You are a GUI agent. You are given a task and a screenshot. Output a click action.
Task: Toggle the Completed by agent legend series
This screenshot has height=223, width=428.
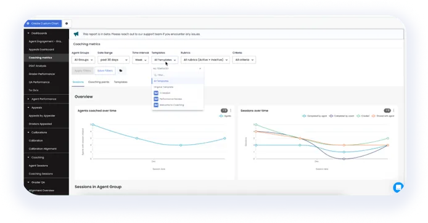pyautogui.click(x=315, y=116)
